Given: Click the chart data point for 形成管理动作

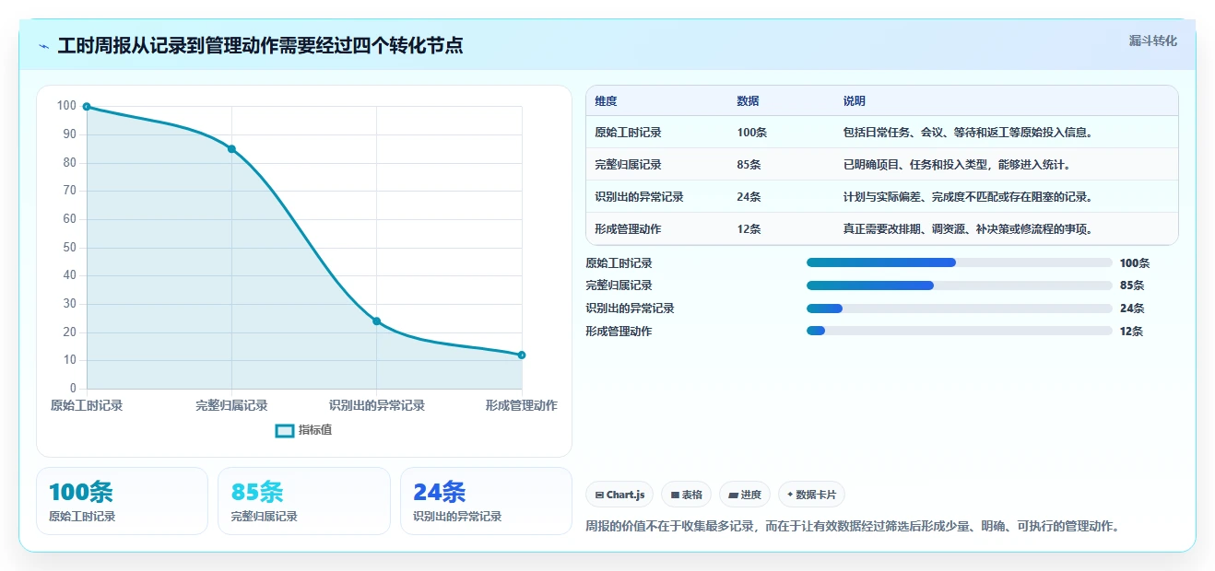Looking at the screenshot, I should tap(522, 355).
